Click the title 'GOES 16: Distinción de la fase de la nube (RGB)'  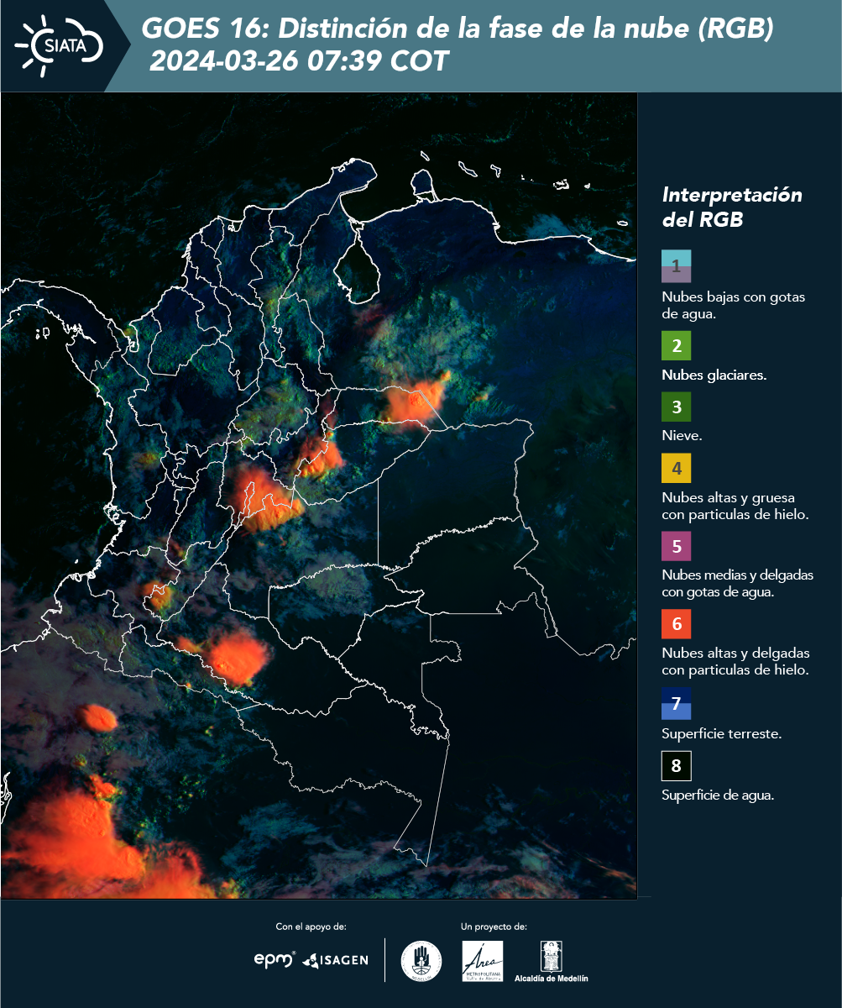pos(458,29)
